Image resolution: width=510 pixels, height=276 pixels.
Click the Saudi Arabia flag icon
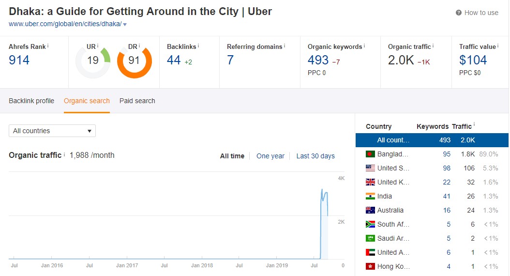click(x=370, y=238)
